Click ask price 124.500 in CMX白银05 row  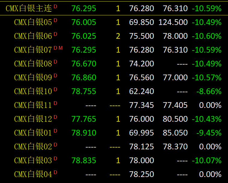(x=173, y=22)
